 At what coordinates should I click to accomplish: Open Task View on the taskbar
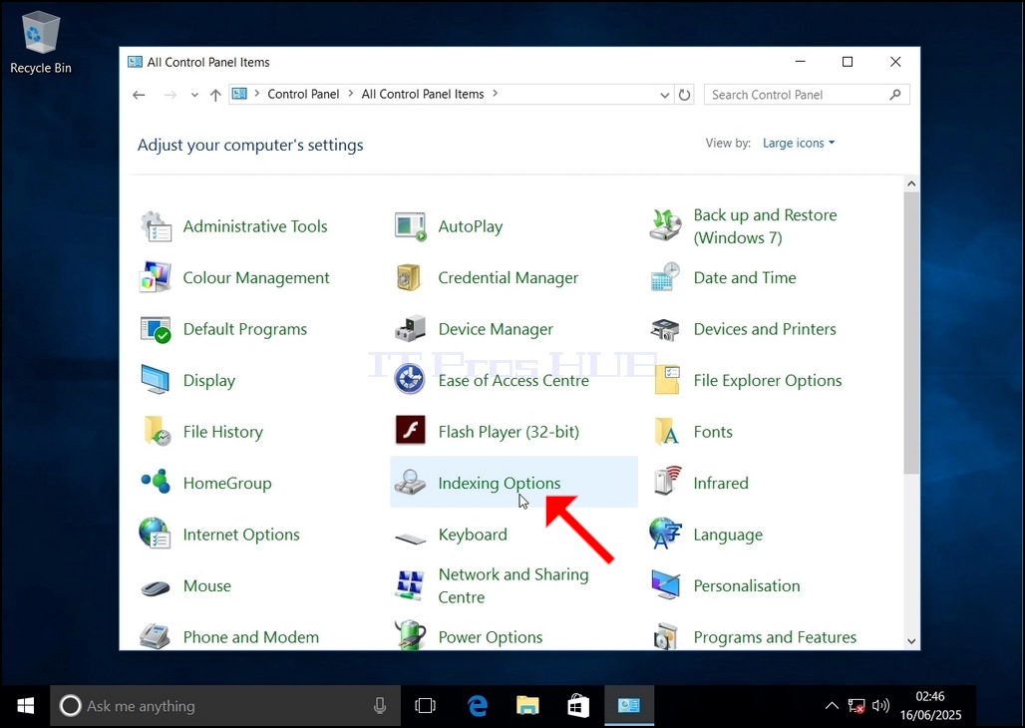[x=425, y=706]
